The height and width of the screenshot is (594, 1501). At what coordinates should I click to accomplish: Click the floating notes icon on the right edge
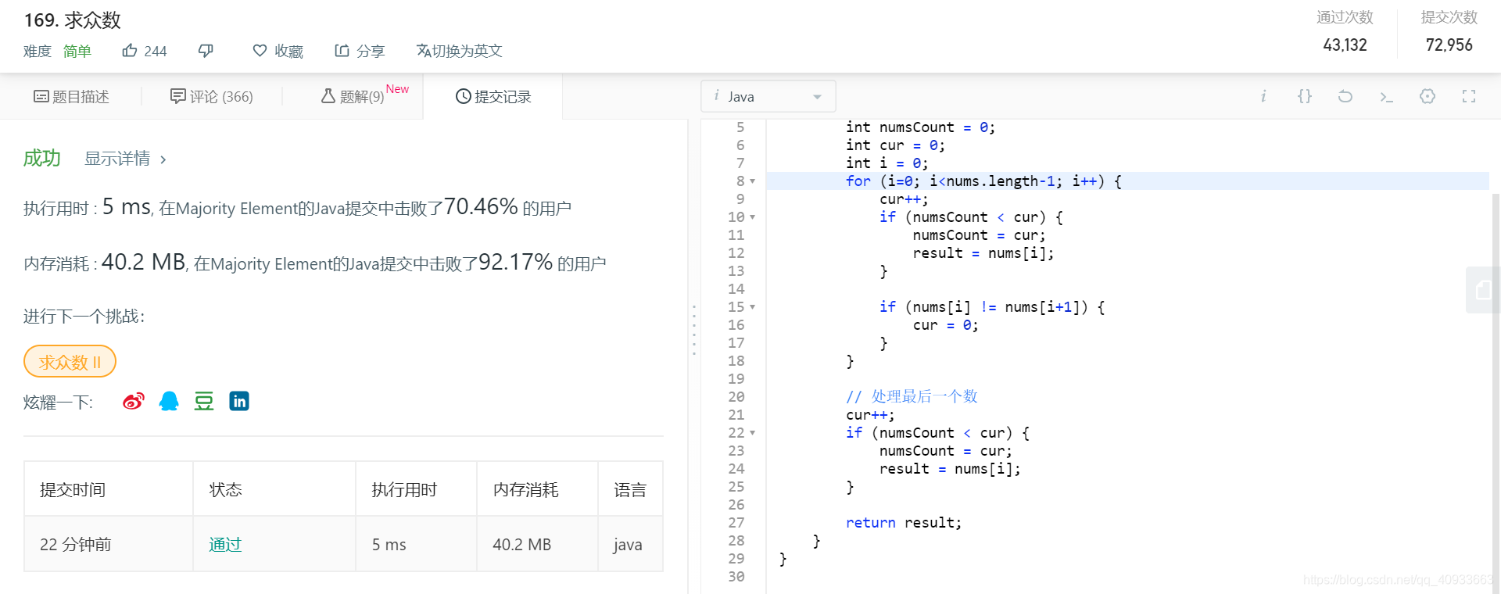pyautogui.click(x=1483, y=290)
